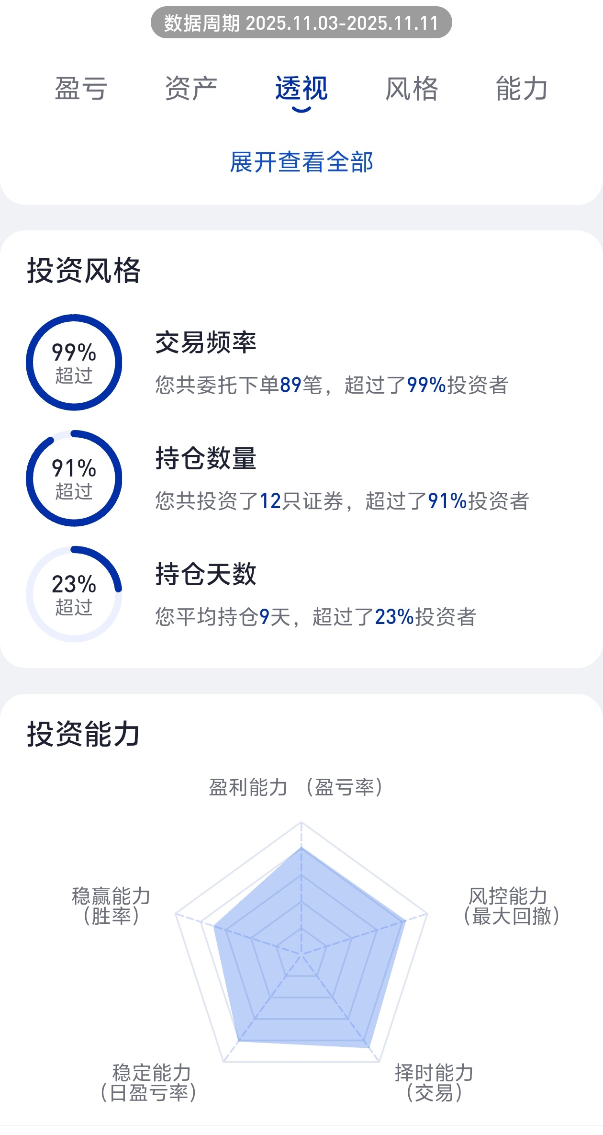Click the 91% holdings count ring
The image size is (603, 1135).
74,478
